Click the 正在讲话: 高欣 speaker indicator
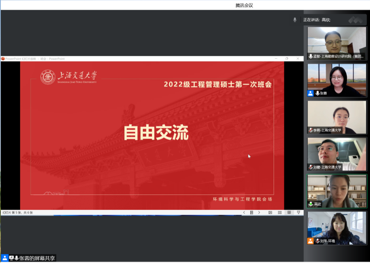This screenshot has height=263, width=370. click(317, 20)
